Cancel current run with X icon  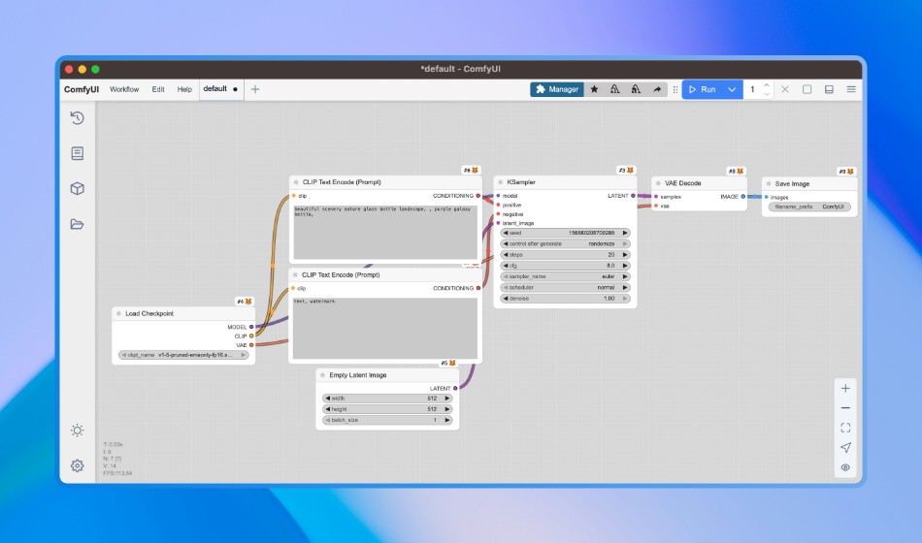pyautogui.click(x=785, y=89)
